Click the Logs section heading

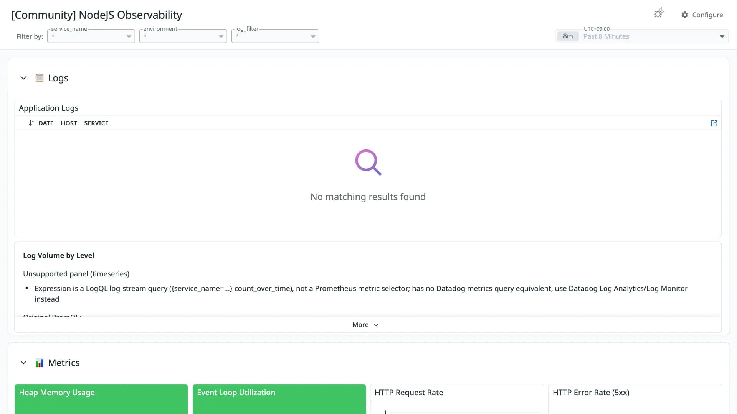(x=58, y=78)
